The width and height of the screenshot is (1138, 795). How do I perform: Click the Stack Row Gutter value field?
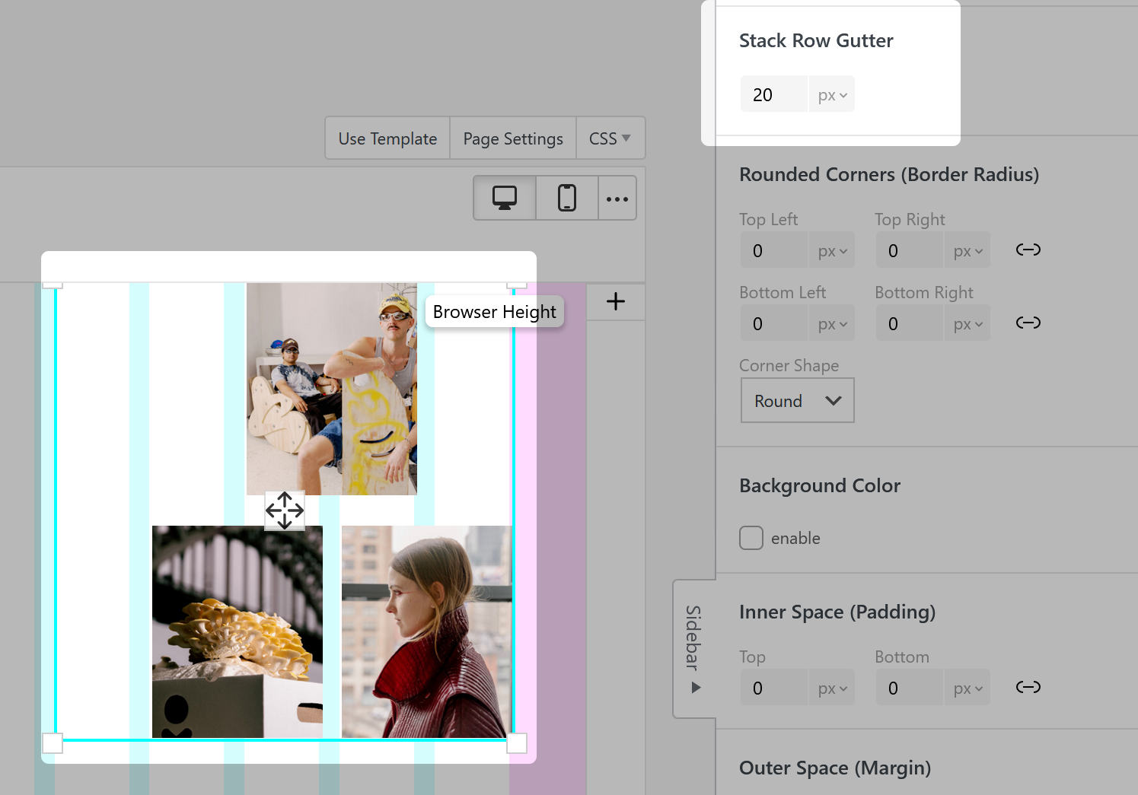pyautogui.click(x=773, y=95)
